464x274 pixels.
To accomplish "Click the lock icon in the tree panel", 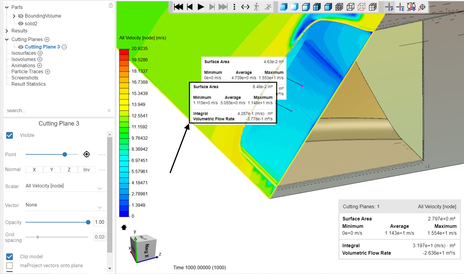I will [x=111, y=5].
